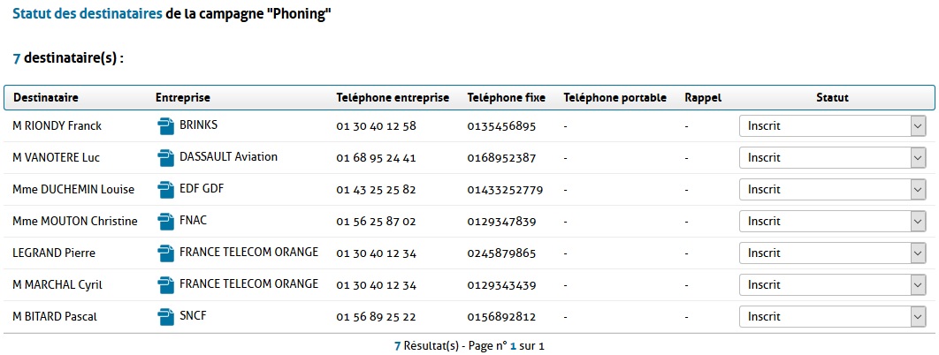Click the company icon next to EDF GDF
The height and width of the screenshot is (355, 939).
coord(165,190)
